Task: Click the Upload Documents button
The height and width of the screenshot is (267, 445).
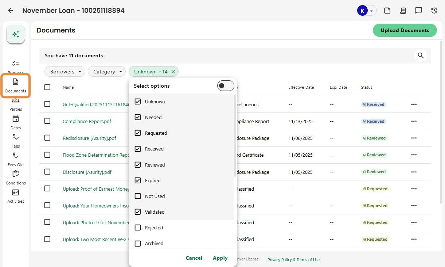Action: pyautogui.click(x=405, y=30)
